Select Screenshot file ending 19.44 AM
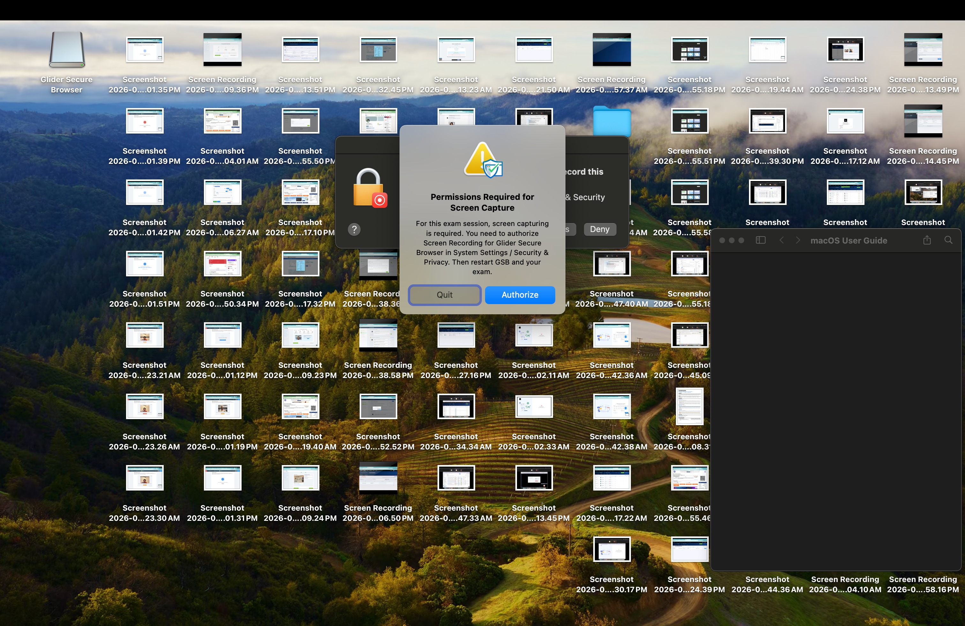Image resolution: width=965 pixels, height=626 pixels. (767, 49)
